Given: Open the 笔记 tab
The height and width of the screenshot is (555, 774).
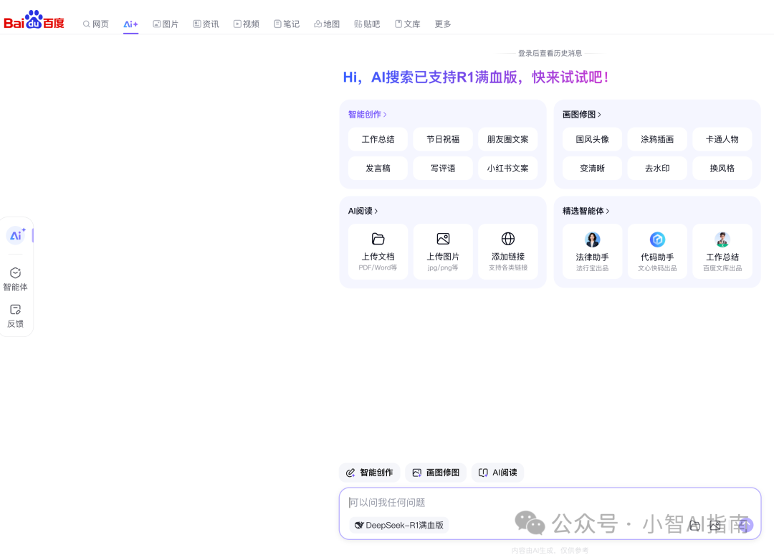Looking at the screenshot, I should click(x=287, y=24).
